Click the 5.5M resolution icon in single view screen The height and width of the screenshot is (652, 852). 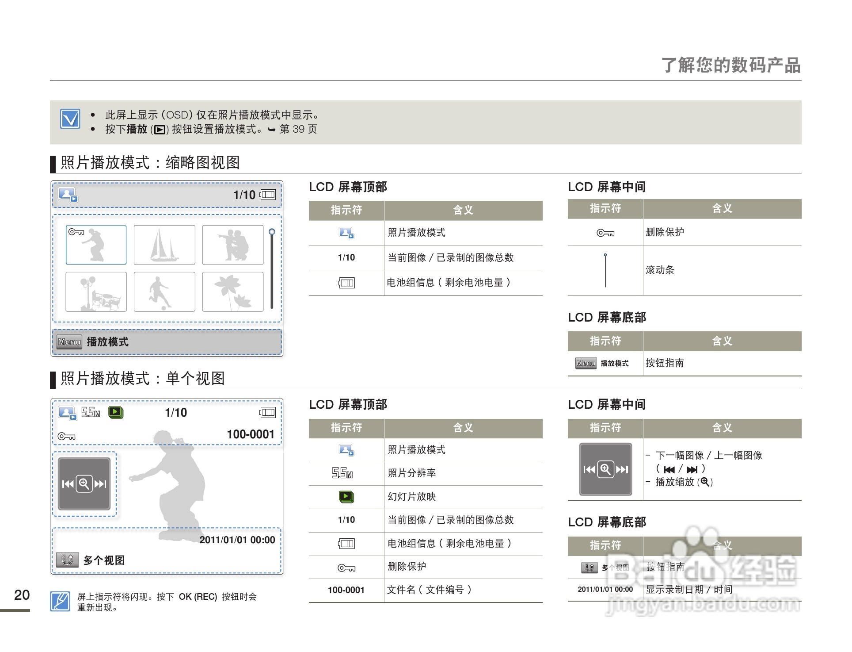point(91,413)
